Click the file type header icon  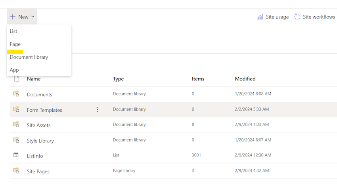[17, 79]
